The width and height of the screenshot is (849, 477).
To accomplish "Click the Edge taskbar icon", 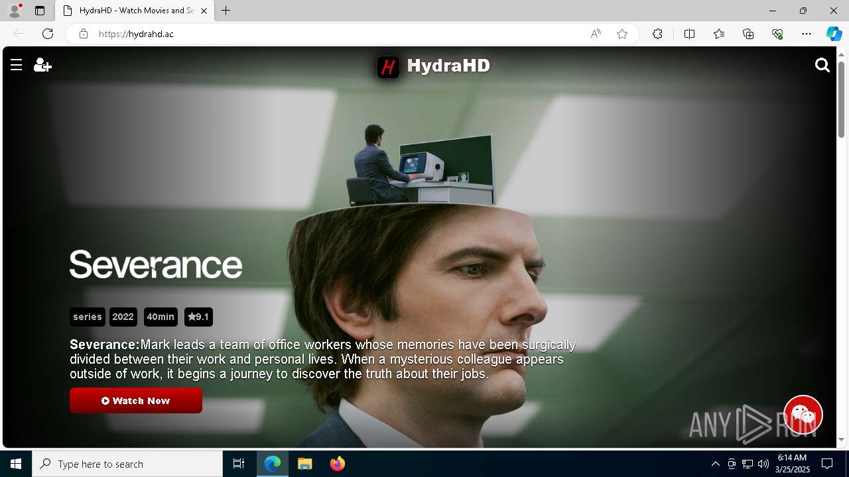I will pos(273,464).
